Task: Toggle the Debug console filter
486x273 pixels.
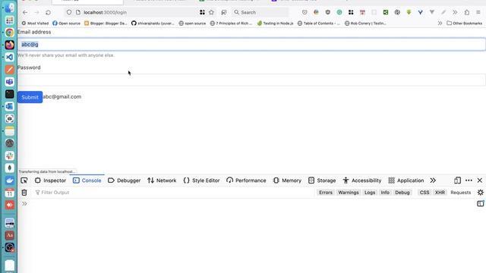Action: point(402,193)
